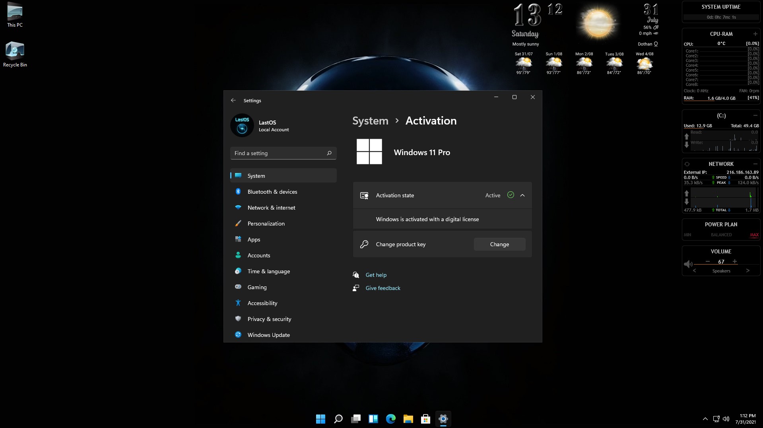This screenshot has height=428, width=763.
Task: Navigate to System in the breadcrumb
Action: (370, 121)
